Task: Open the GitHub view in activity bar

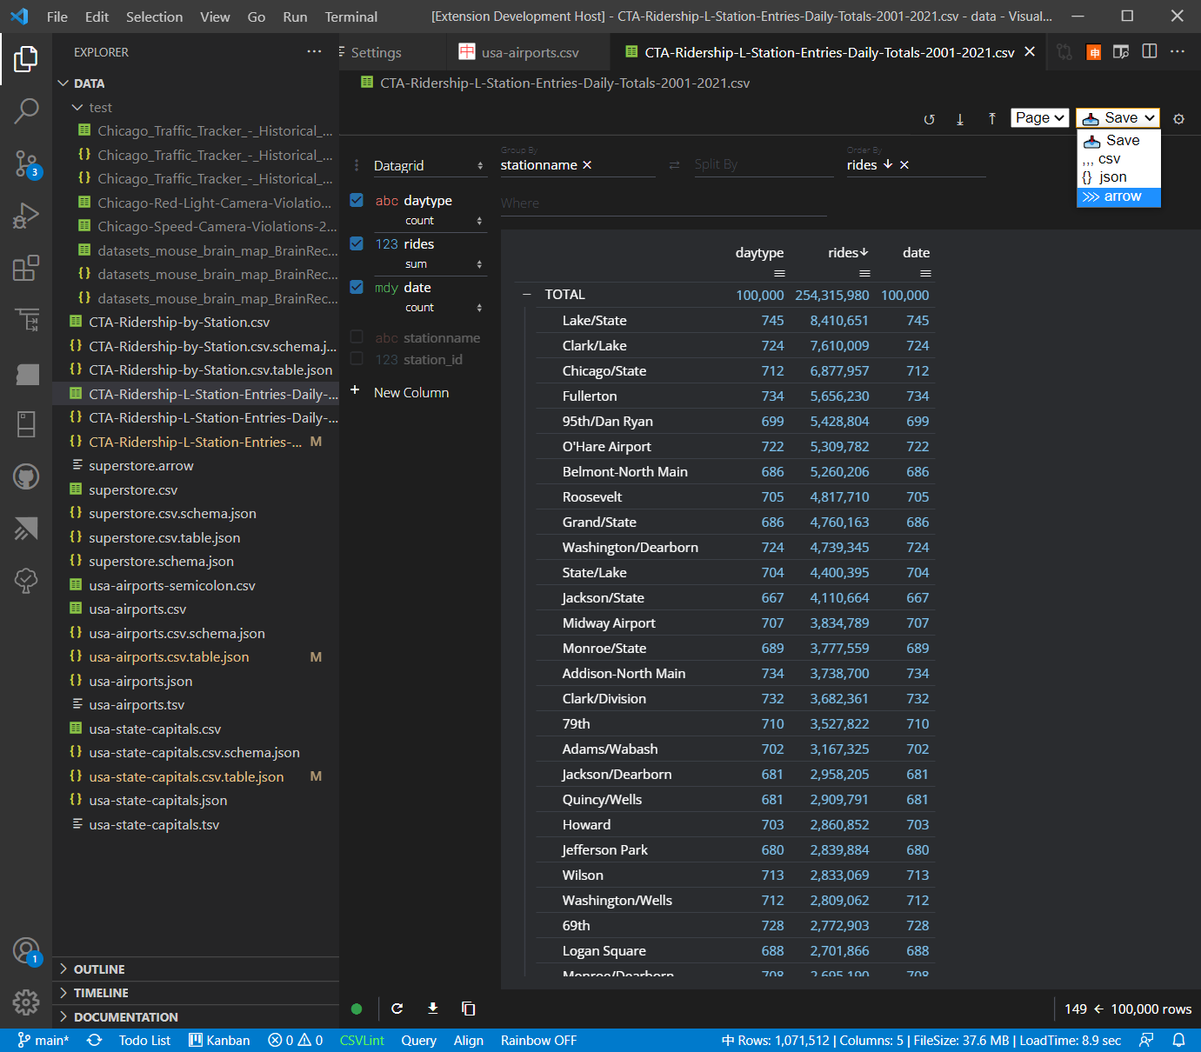Action: (x=26, y=476)
